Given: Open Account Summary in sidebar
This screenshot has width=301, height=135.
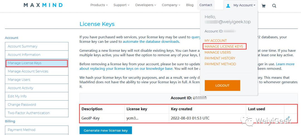Looking at the screenshot, I should 23,46.
